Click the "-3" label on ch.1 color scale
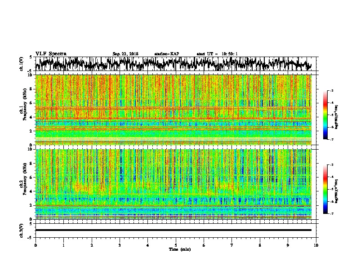Image resolution: width=356 pixels, height=275 pixels. pyautogui.click(x=331, y=91)
